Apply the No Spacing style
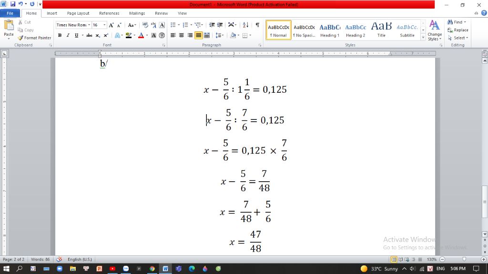Viewport: 488px width, 274px height. [304, 30]
